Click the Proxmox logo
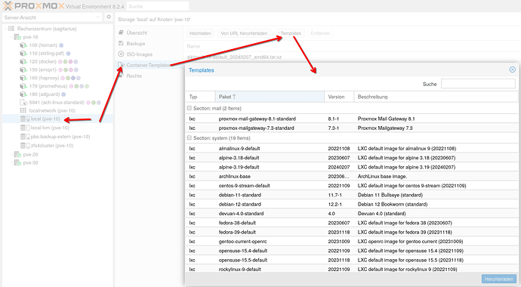521x287 pixels. click(x=33, y=6)
